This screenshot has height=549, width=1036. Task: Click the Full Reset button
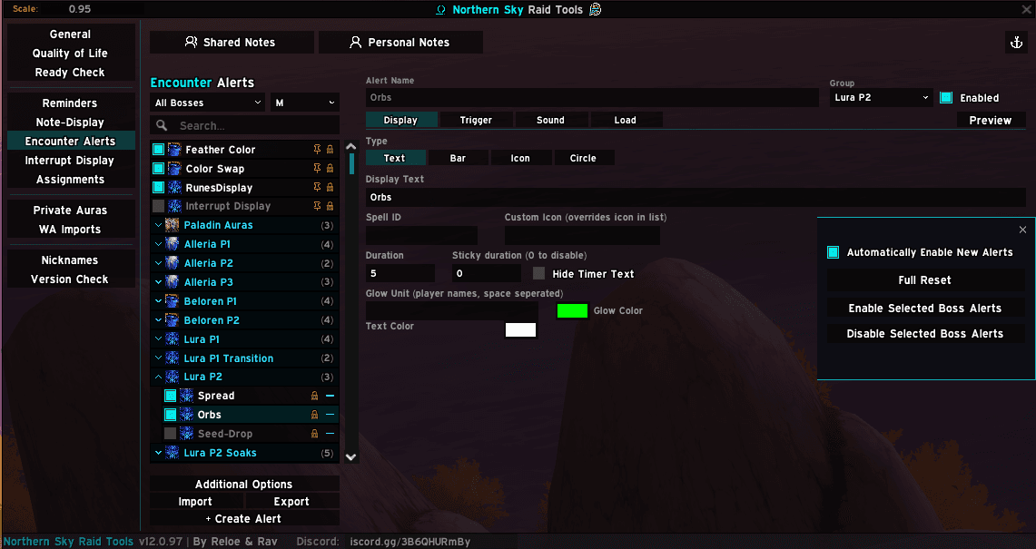pos(925,280)
